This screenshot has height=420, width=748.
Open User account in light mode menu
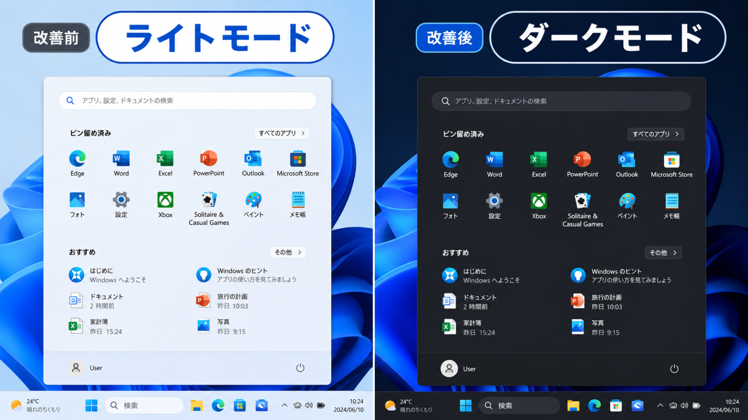[x=85, y=368]
